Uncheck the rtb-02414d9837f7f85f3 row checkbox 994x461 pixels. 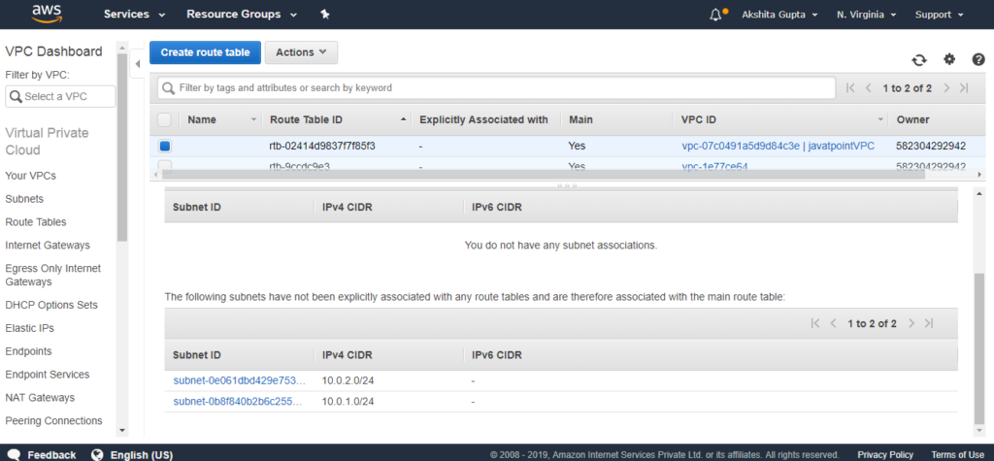tap(165, 146)
